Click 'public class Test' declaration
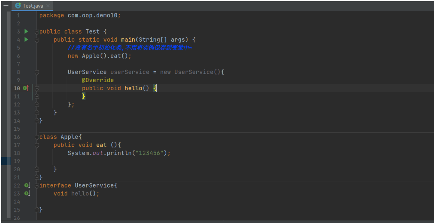Image resolution: width=434 pixels, height=223 pixels. (x=69, y=31)
